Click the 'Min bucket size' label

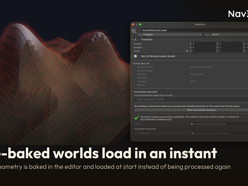[145, 71]
